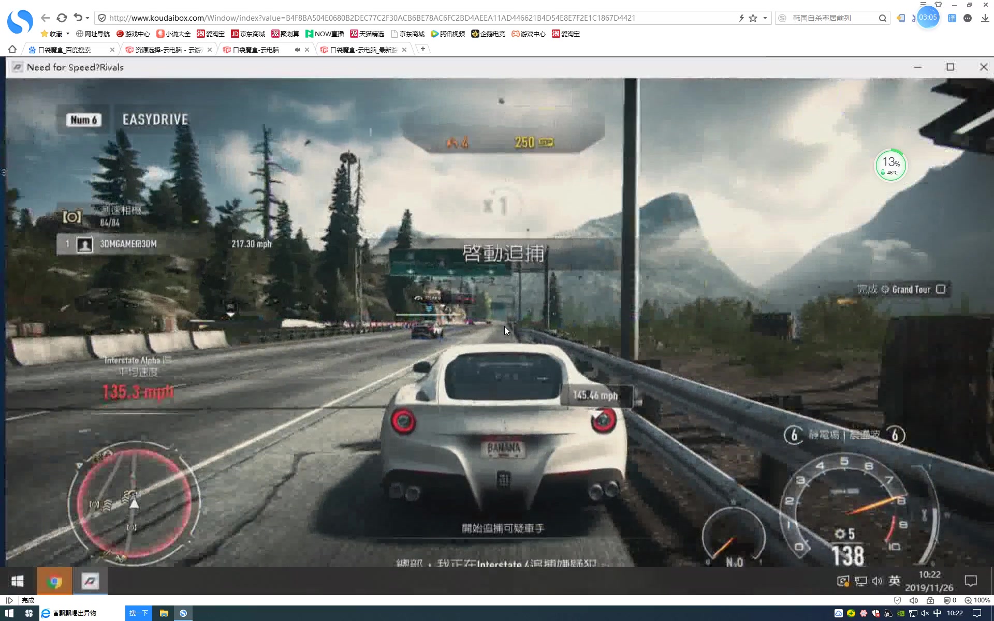Select the 3DMGAME@3DM leaderboard row

coord(166,244)
